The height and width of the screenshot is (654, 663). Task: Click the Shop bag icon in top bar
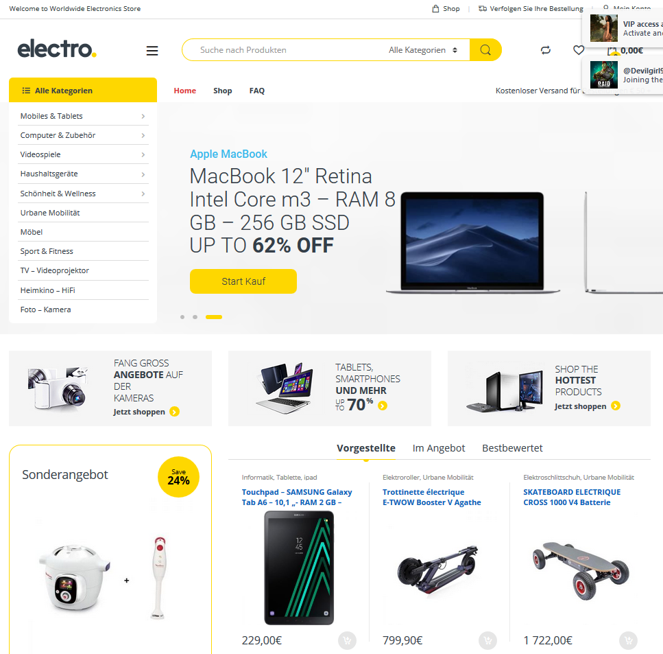(x=435, y=8)
